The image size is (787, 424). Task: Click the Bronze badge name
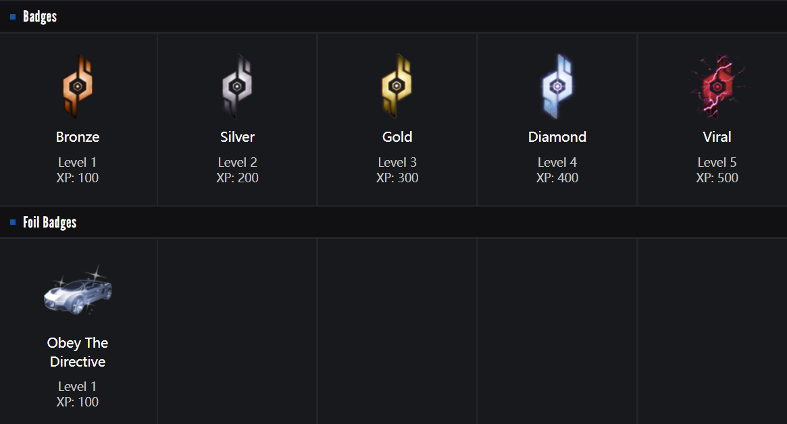tap(78, 137)
